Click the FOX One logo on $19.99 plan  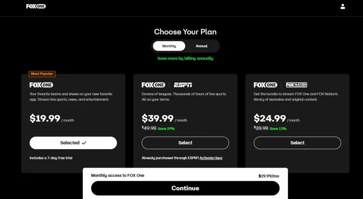(x=41, y=85)
